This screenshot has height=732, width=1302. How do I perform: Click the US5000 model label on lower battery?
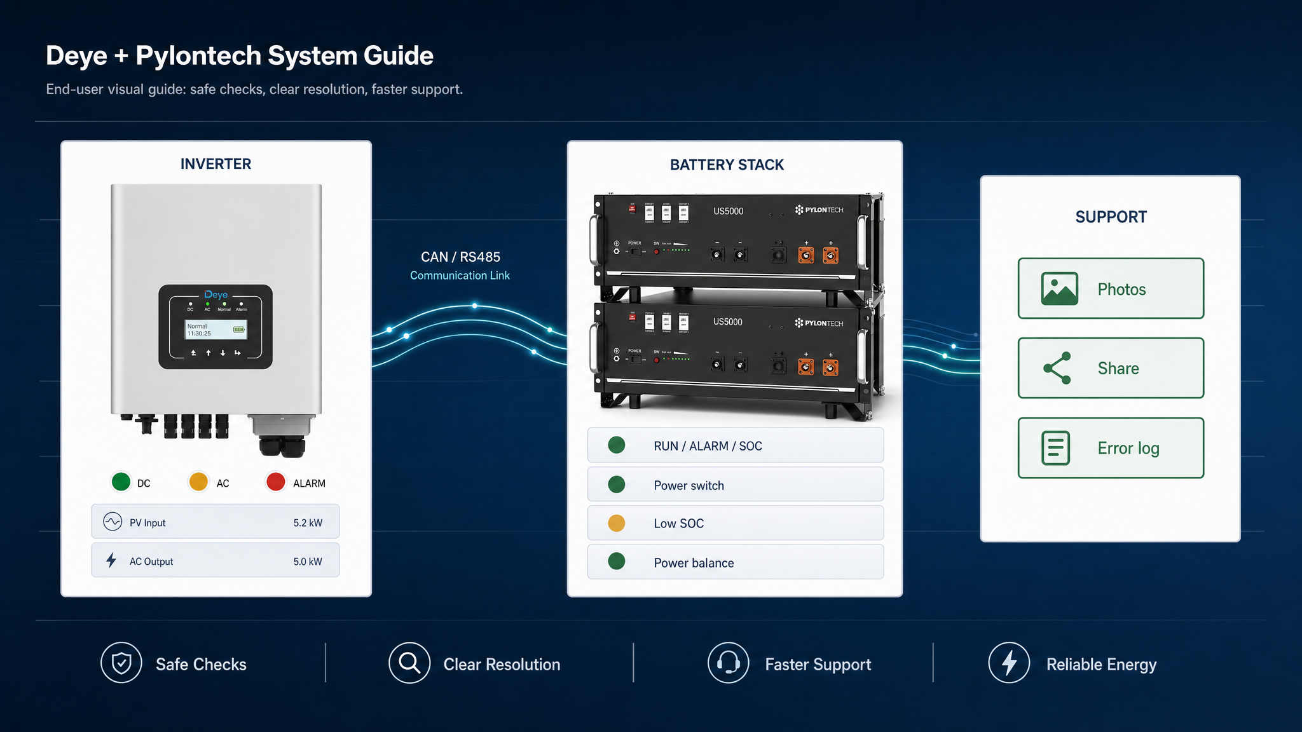tap(727, 322)
